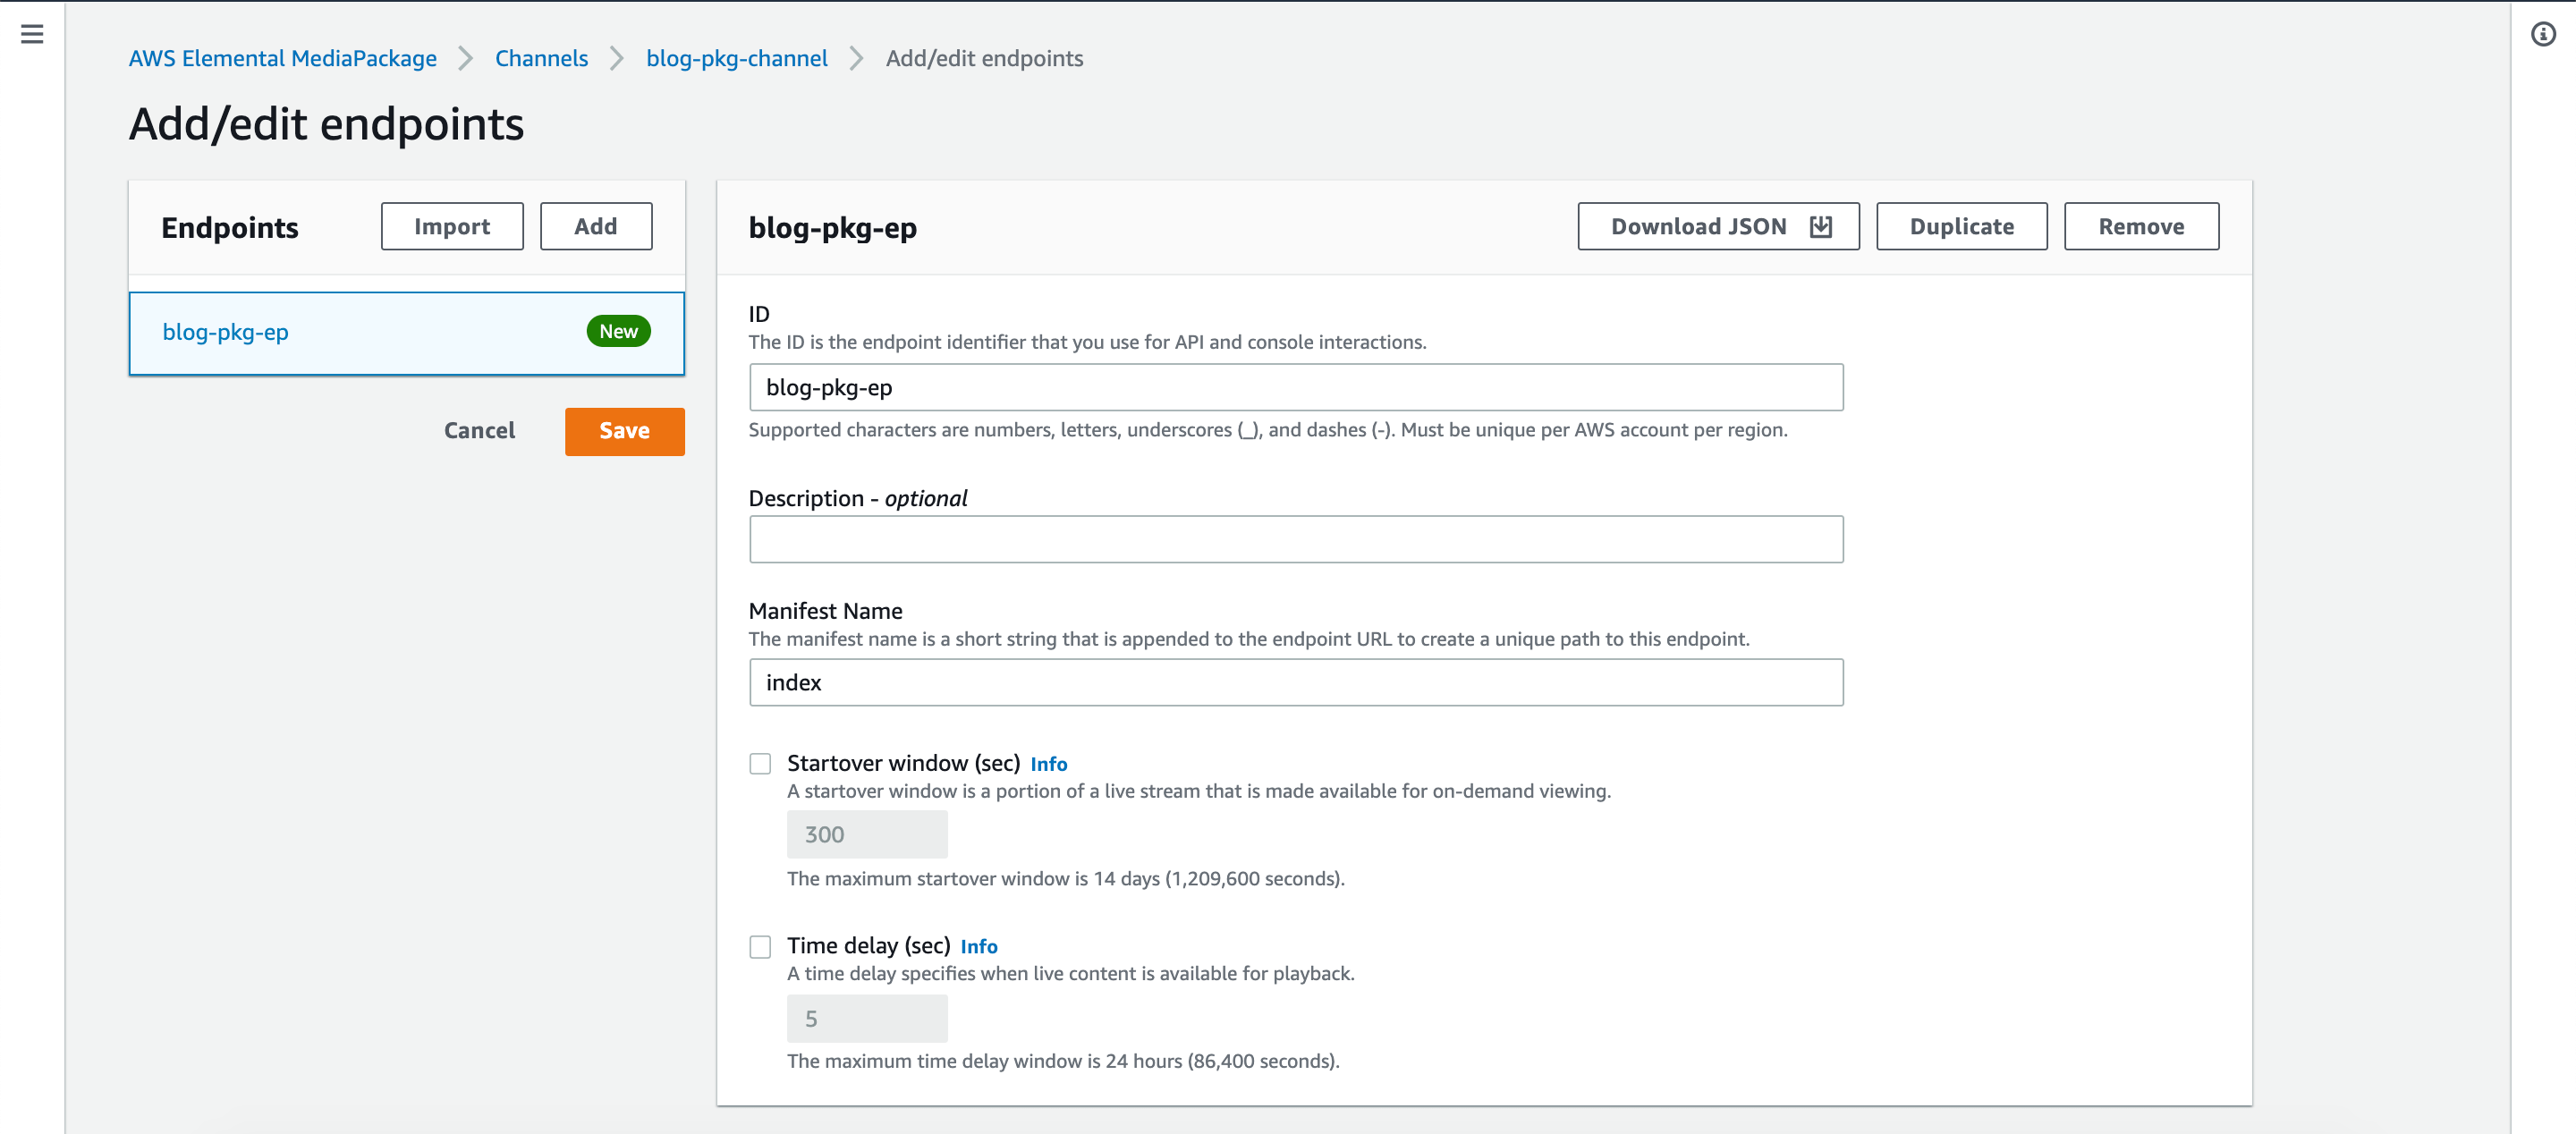2576x1134 pixels.
Task: Navigate to Channels breadcrumb
Action: pyautogui.click(x=541, y=58)
